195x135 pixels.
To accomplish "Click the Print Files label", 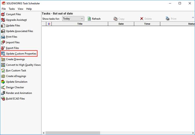I will [12, 37].
